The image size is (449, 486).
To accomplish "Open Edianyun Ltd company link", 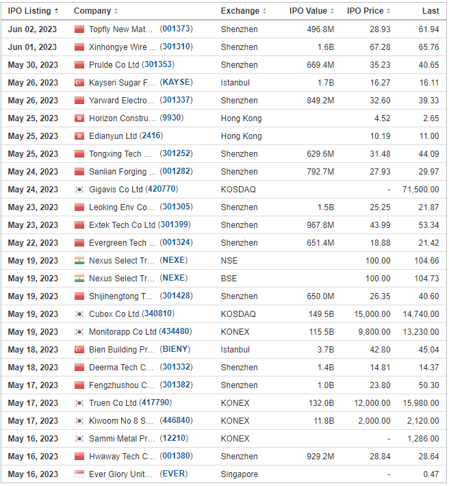I will [113, 136].
